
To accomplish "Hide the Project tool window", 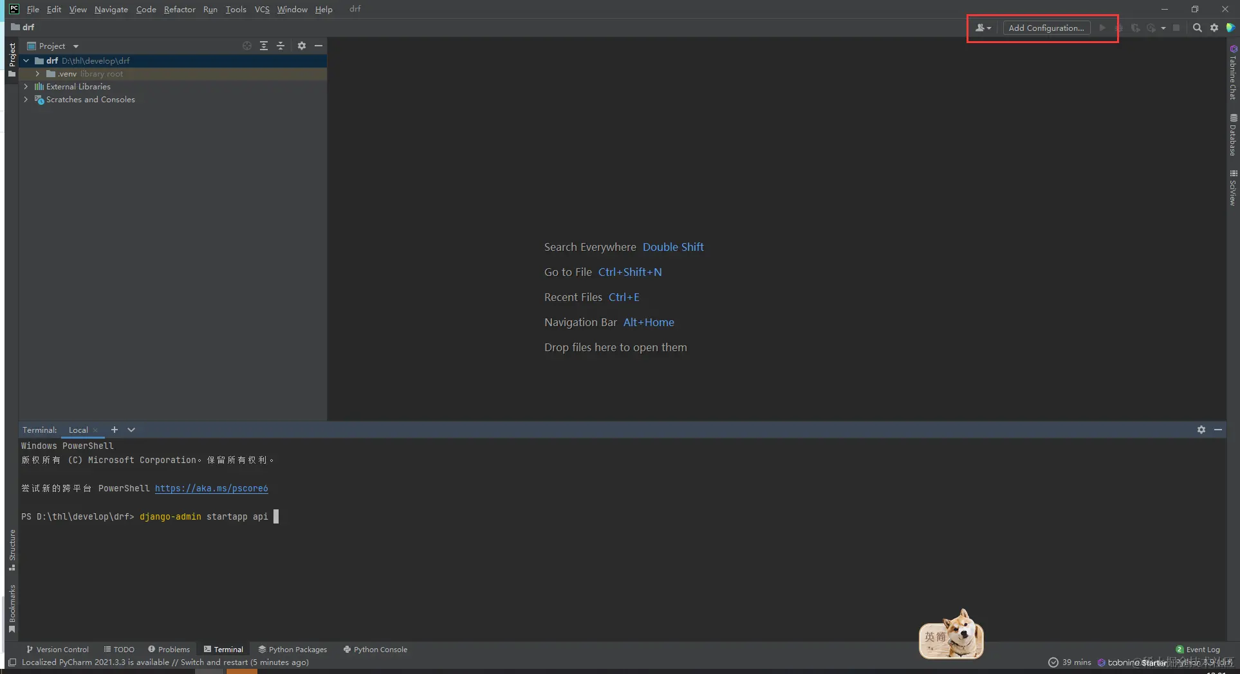I will click(x=319, y=46).
